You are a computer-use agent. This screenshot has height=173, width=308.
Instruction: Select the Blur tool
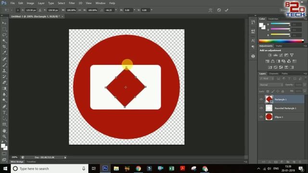click(x=4, y=94)
